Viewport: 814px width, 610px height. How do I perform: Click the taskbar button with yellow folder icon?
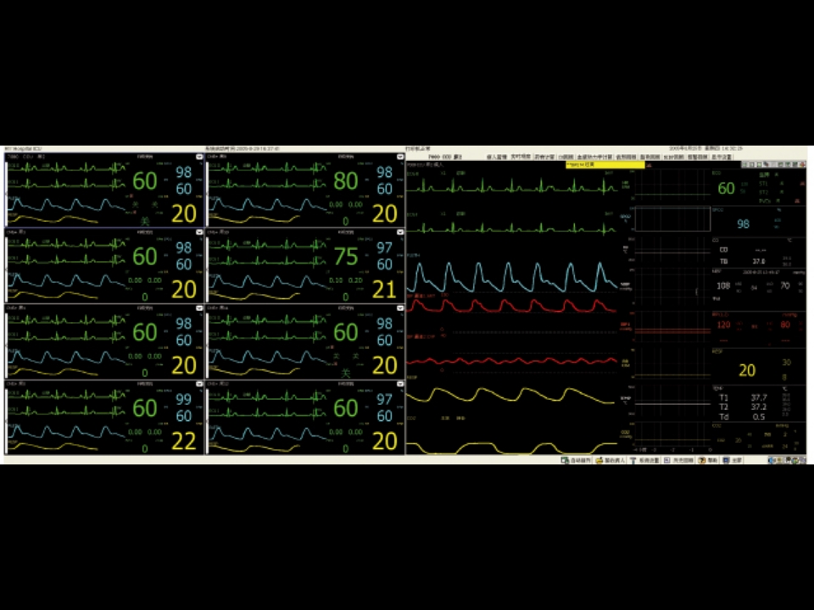[610, 460]
